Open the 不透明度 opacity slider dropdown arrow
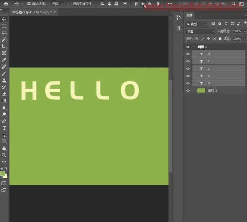 (244, 31)
